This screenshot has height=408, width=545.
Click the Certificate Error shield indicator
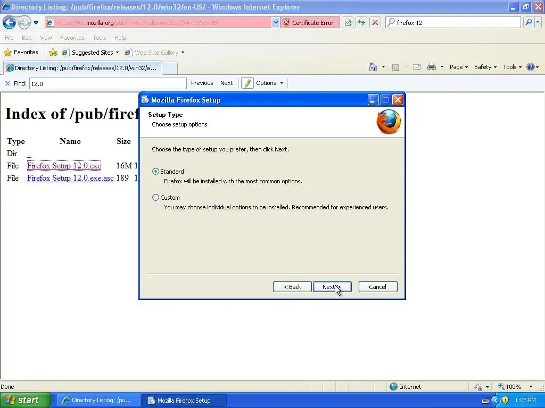tap(310, 23)
